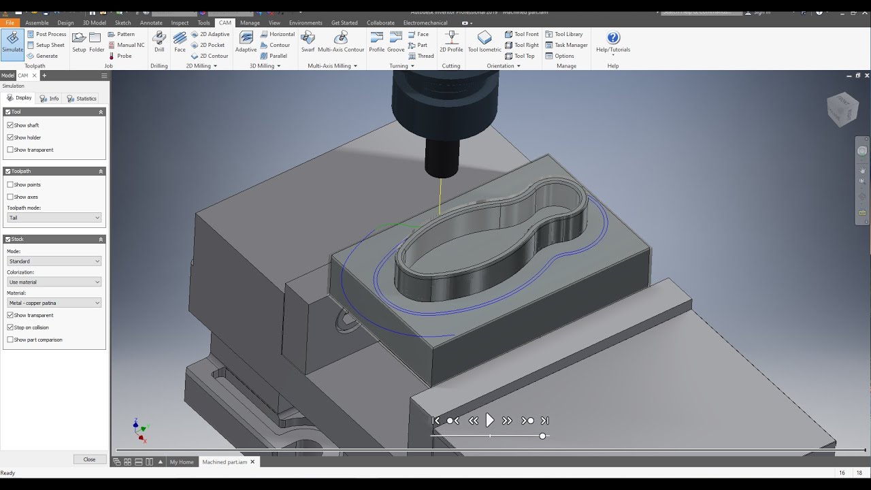Open the Toolpath mode dropdown
Viewport: 871px width, 490px height.
pos(54,218)
